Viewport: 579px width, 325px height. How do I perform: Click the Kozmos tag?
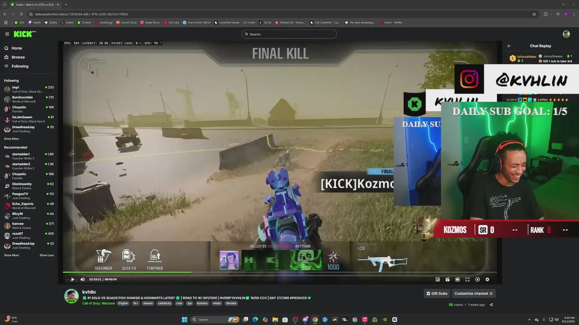[x=202, y=303]
